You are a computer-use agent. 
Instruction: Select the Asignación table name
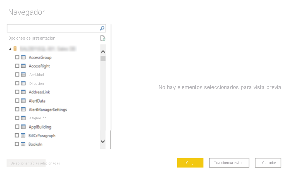click(38, 118)
